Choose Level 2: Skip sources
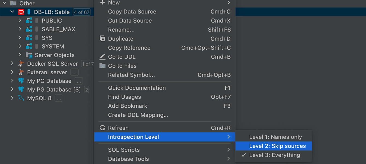The height and width of the screenshot is (164, 366). pyautogui.click(x=277, y=146)
